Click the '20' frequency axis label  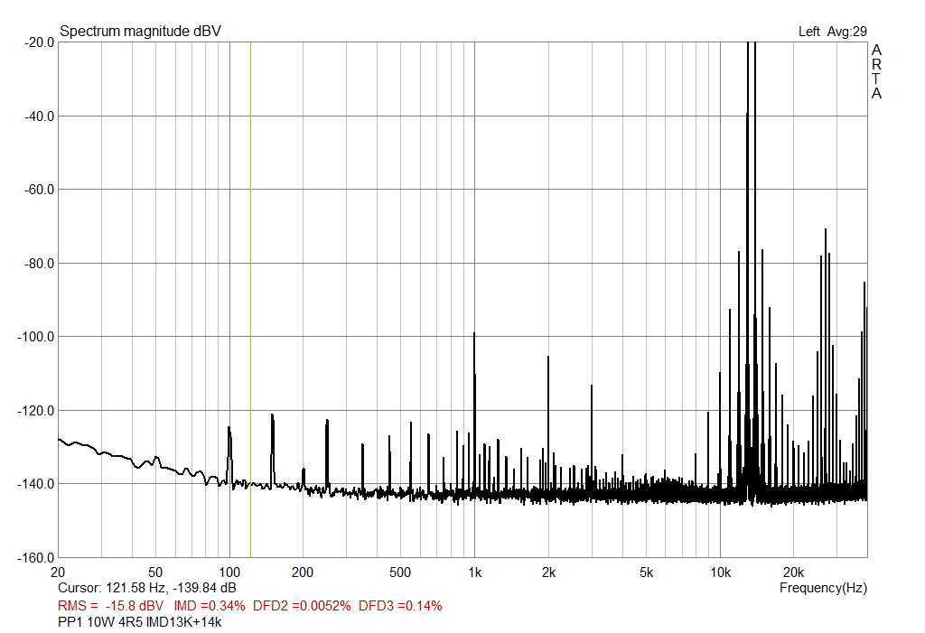(58, 572)
